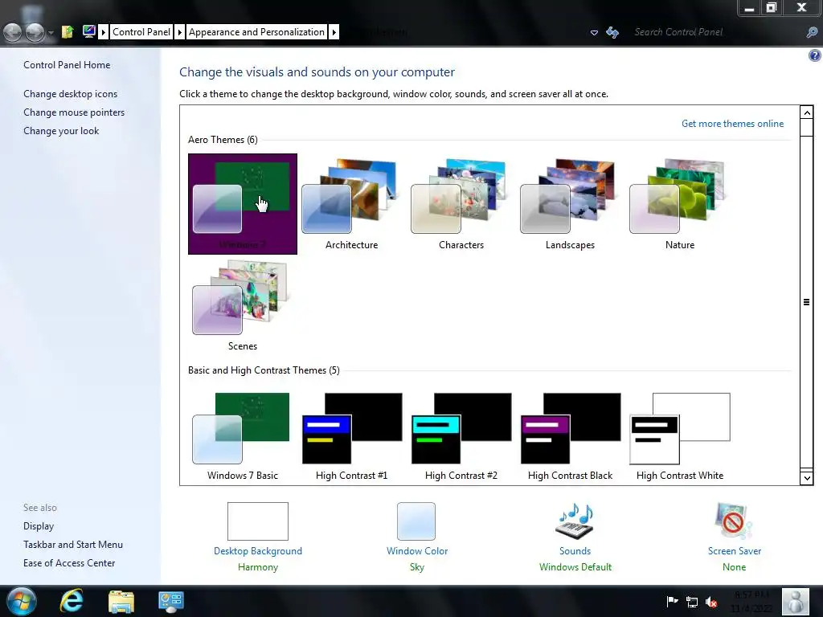Open Get more themes online link
Viewport: 823px width, 617px height.
[x=732, y=123]
